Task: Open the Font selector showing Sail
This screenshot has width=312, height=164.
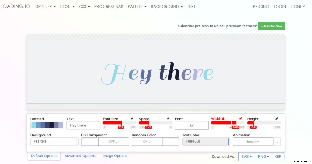Action: (192, 125)
